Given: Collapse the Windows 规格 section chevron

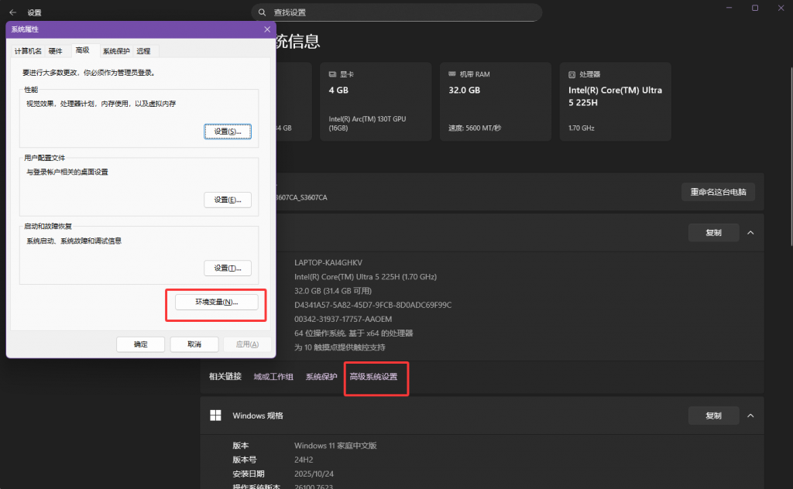Looking at the screenshot, I should click(x=750, y=415).
